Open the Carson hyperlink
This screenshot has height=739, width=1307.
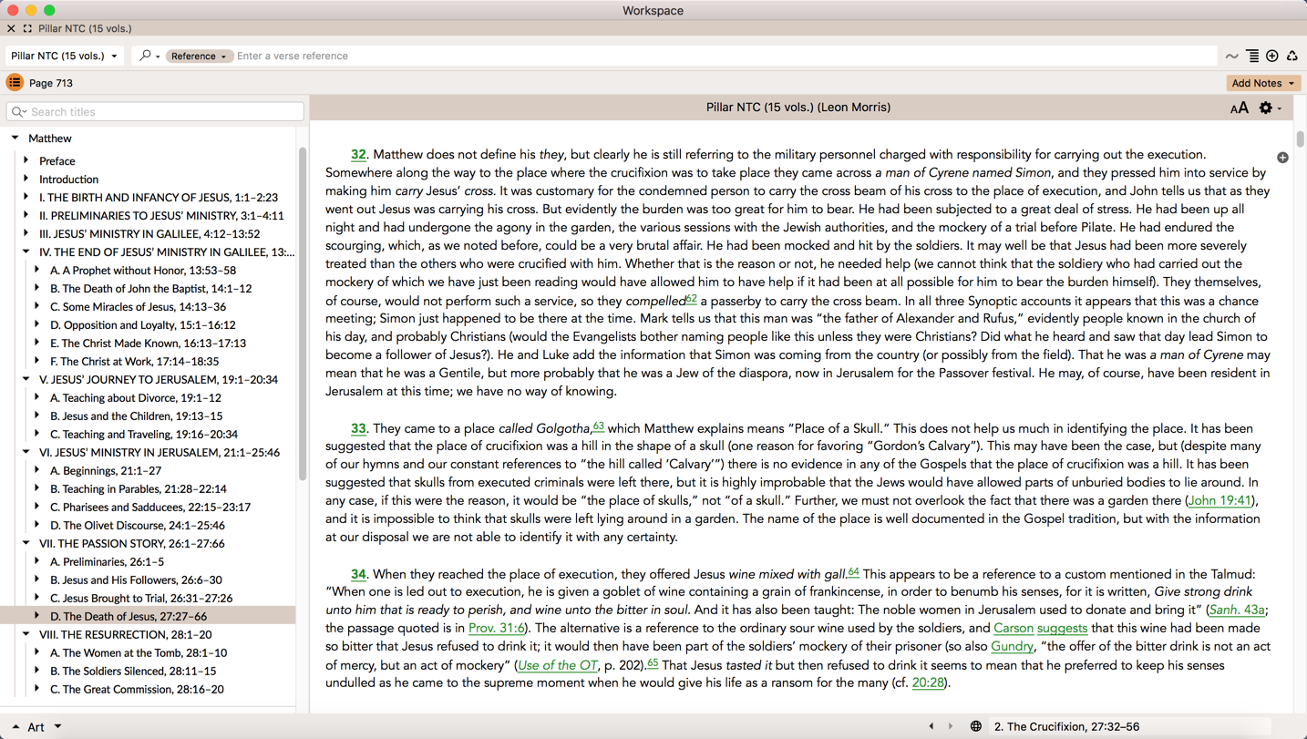1014,628
